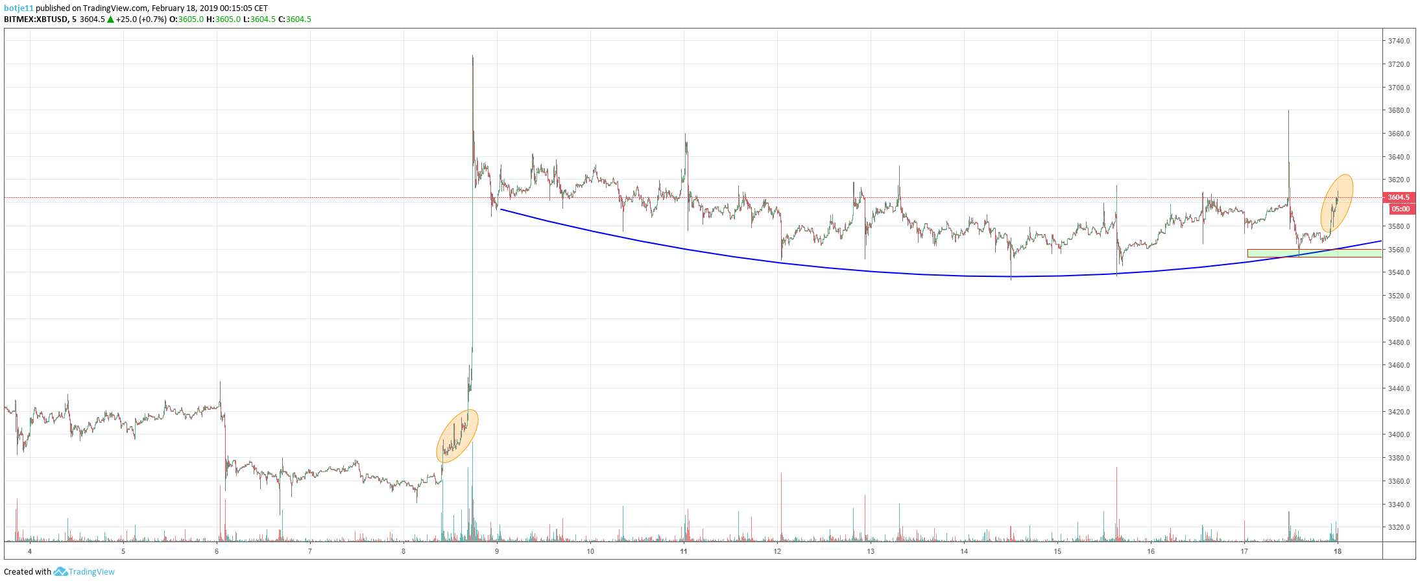Open the TradingView link in footer
This screenshot has height=583, width=1420.
pos(91,571)
